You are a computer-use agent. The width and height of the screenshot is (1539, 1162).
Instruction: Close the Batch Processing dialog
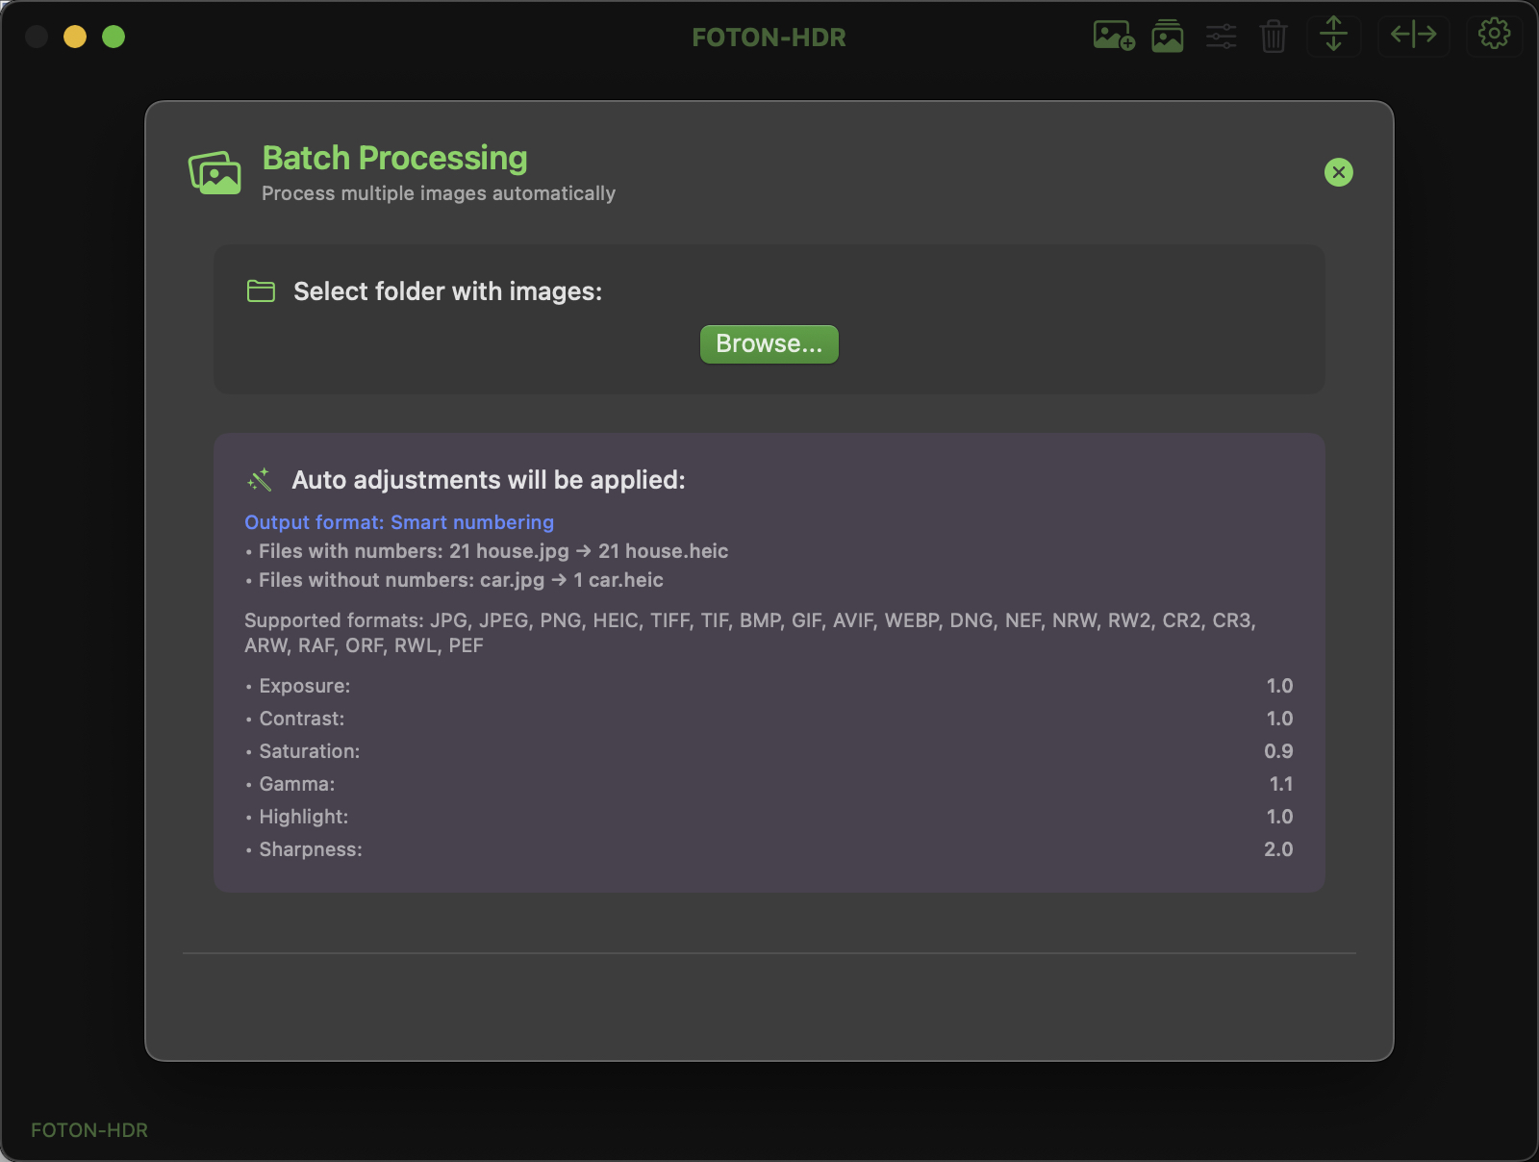(x=1338, y=172)
